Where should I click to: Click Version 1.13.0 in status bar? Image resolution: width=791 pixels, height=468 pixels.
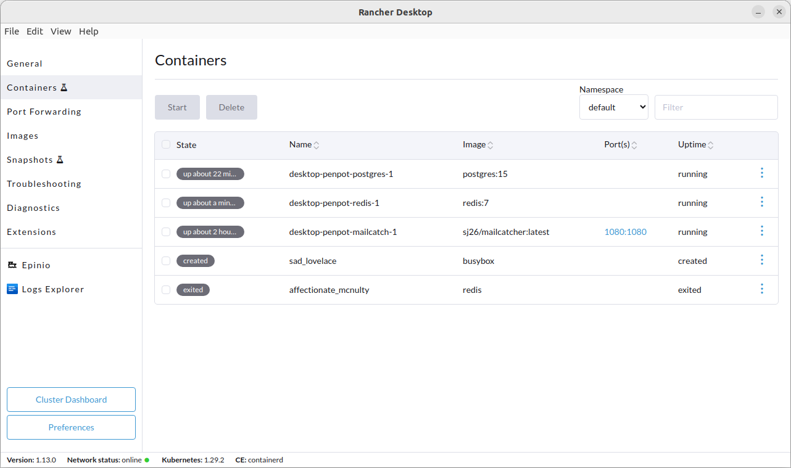coord(31,460)
